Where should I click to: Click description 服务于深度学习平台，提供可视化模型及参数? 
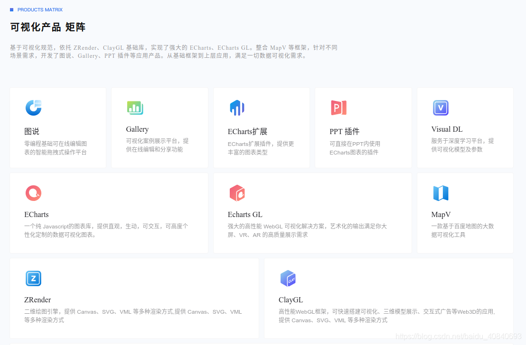pos(462,145)
